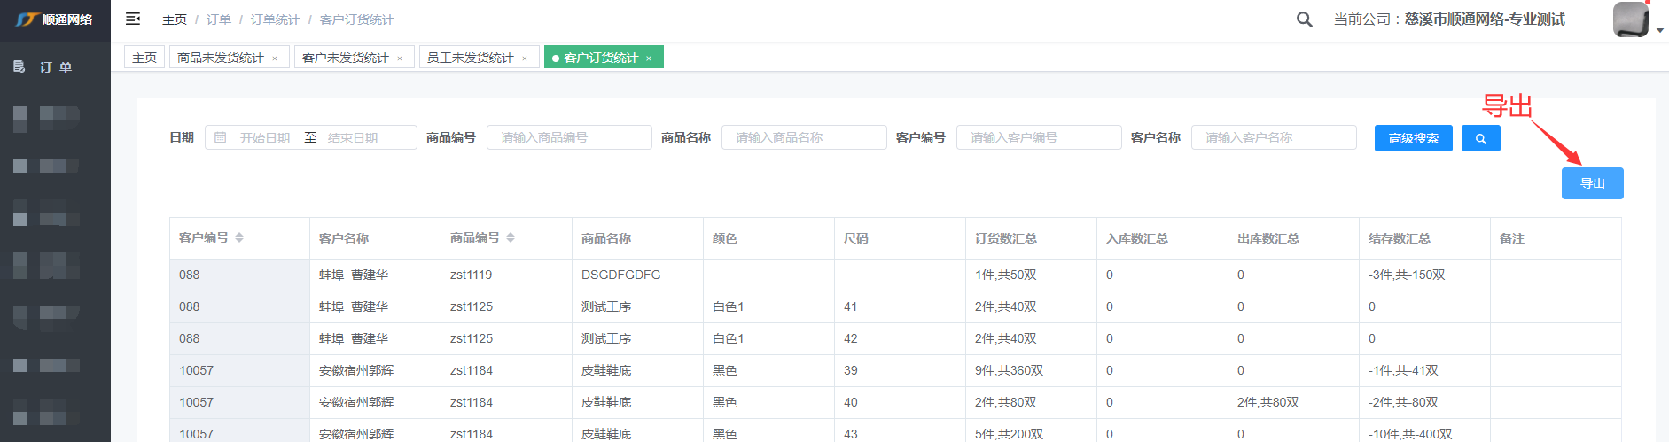The height and width of the screenshot is (442, 1669).
Task: Open the 订单 sidebar menu
Action: [55, 67]
